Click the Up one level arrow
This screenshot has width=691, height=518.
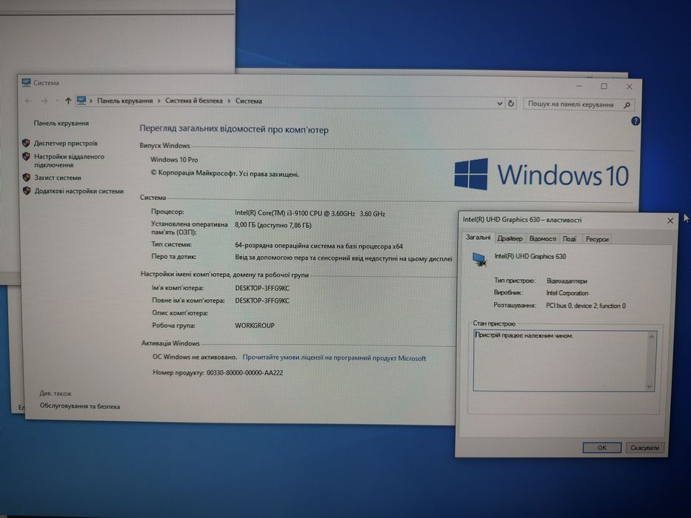point(68,101)
